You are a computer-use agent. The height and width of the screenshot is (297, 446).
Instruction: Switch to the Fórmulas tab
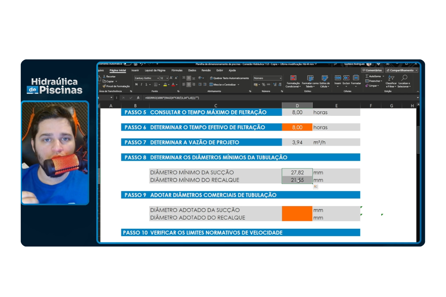tap(177, 70)
